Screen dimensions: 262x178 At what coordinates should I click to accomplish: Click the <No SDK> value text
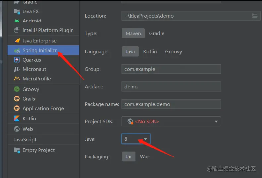pos(147,121)
